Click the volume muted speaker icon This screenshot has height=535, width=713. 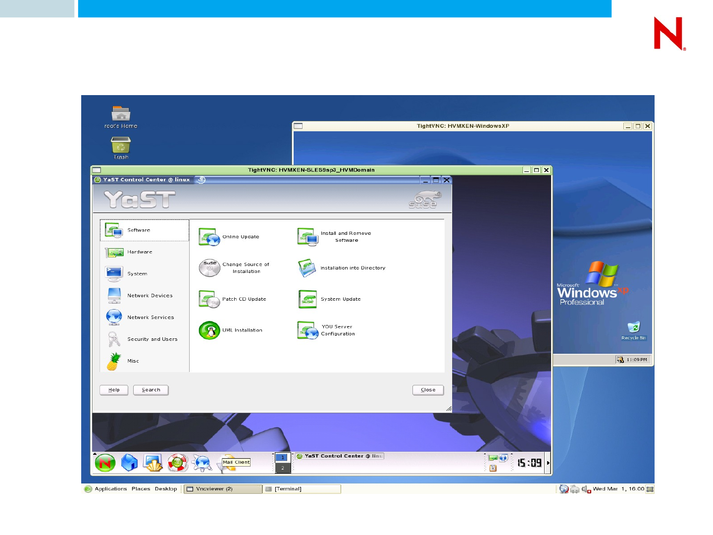pyautogui.click(x=586, y=489)
